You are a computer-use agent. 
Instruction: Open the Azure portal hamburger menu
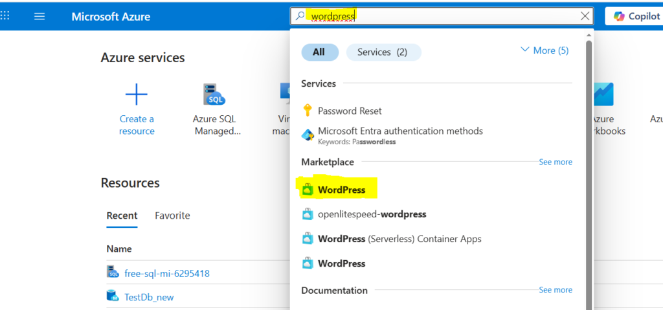(x=39, y=16)
